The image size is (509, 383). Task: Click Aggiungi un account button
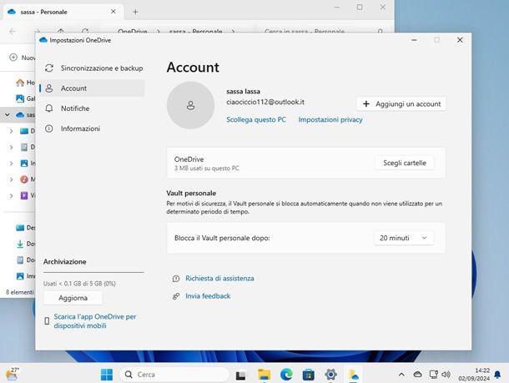coord(401,103)
